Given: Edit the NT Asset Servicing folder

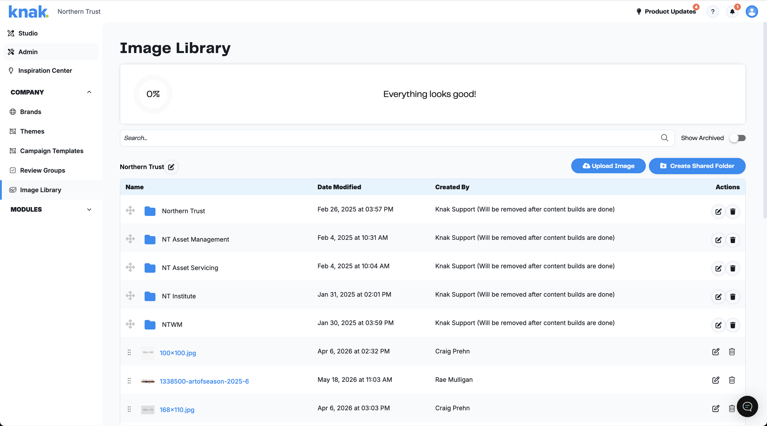Looking at the screenshot, I should [x=718, y=268].
